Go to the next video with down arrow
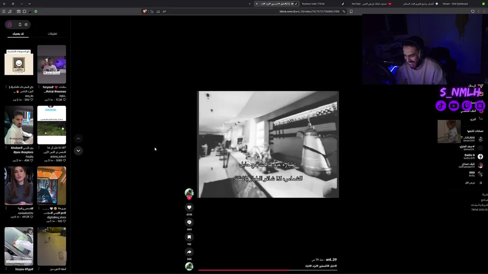This screenshot has height=274, width=488. (x=78, y=151)
